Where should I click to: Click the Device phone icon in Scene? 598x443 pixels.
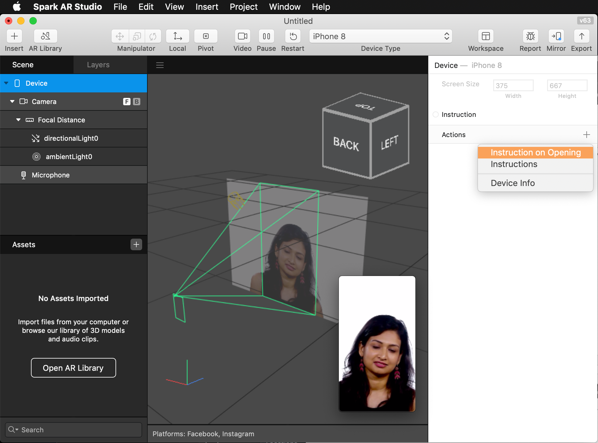17,83
